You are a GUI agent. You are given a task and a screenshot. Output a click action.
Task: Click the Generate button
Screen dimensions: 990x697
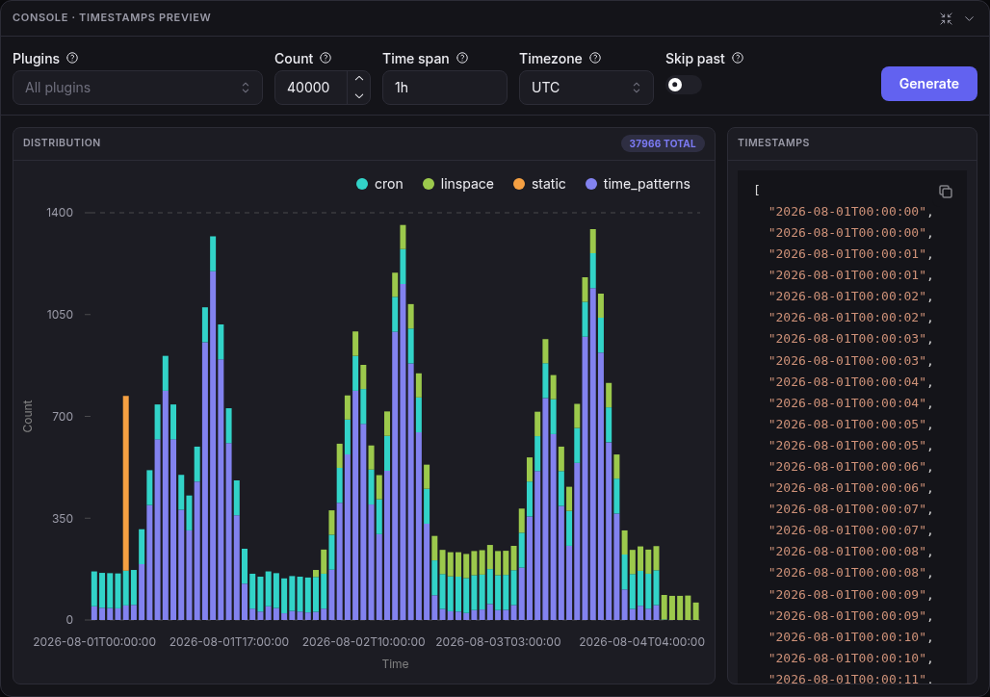(928, 84)
